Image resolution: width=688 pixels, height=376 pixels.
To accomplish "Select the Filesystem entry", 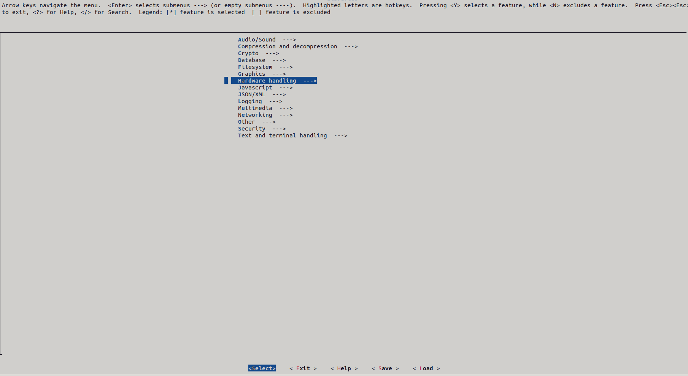I will pyautogui.click(x=255, y=67).
